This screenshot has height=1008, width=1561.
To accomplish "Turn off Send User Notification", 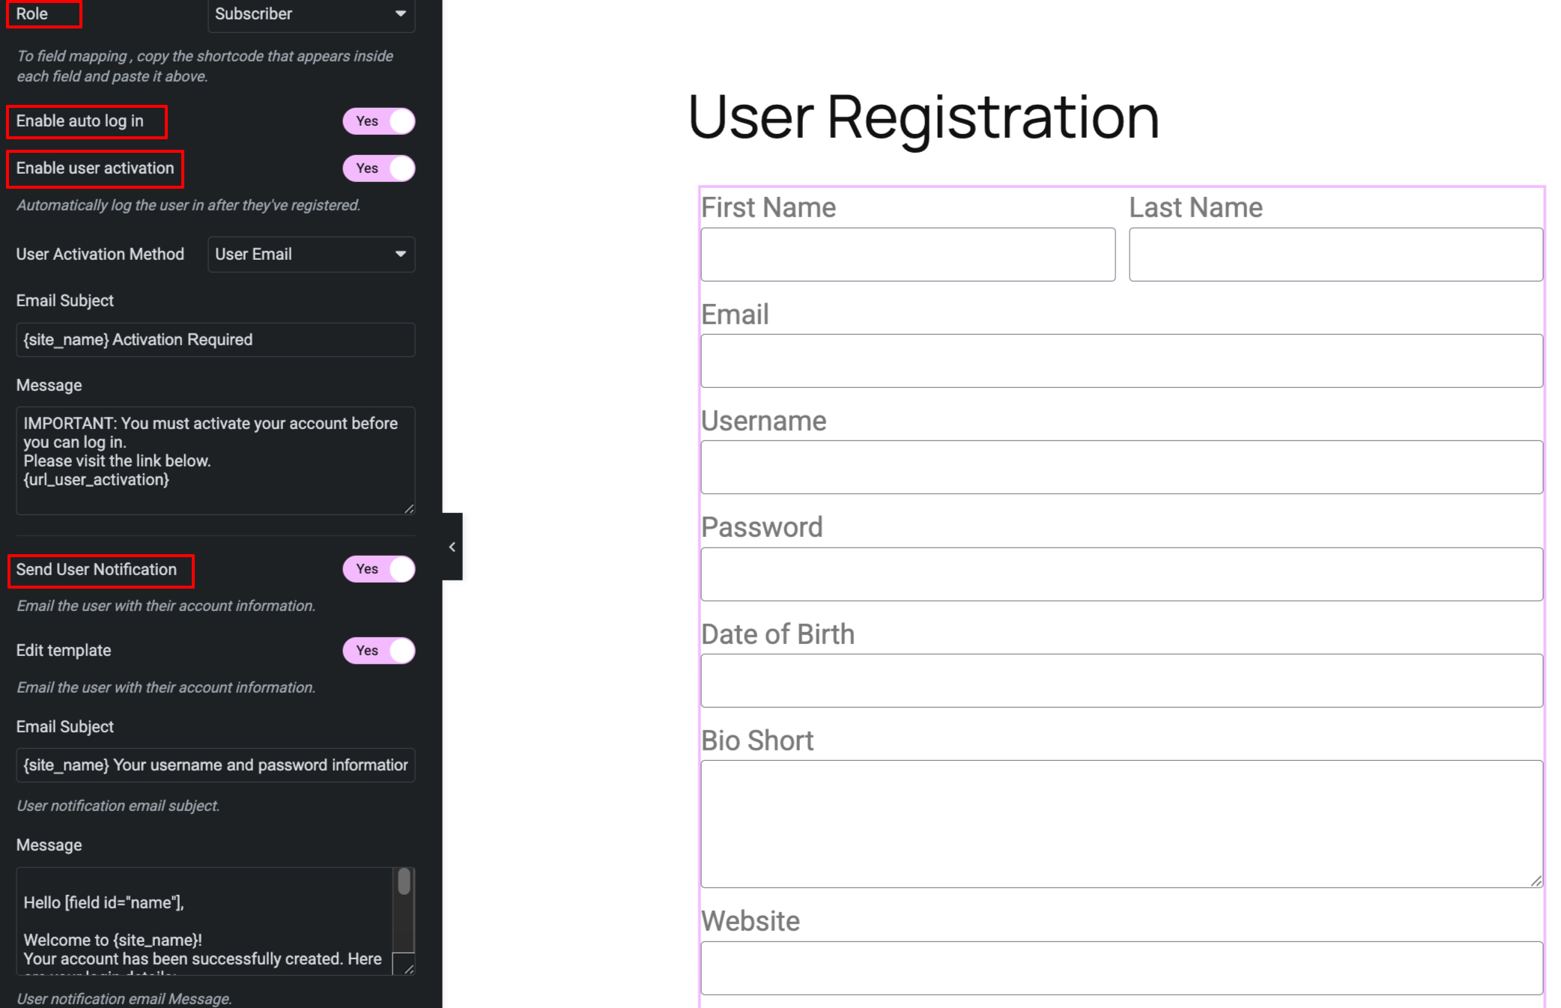I will (379, 569).
